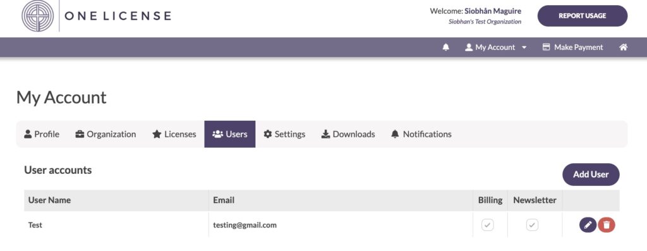The width and height of the screenshot is (647, 251).
Task: Click the gear icon on the Settings tab
Action: coord(268,134)
